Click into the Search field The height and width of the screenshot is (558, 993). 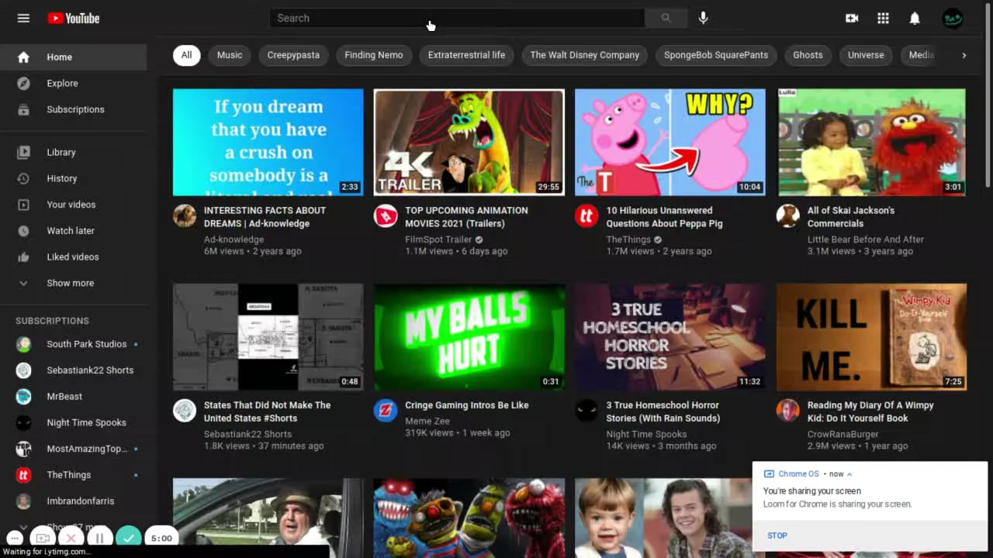pyautogui.click(x=457, y=18)
